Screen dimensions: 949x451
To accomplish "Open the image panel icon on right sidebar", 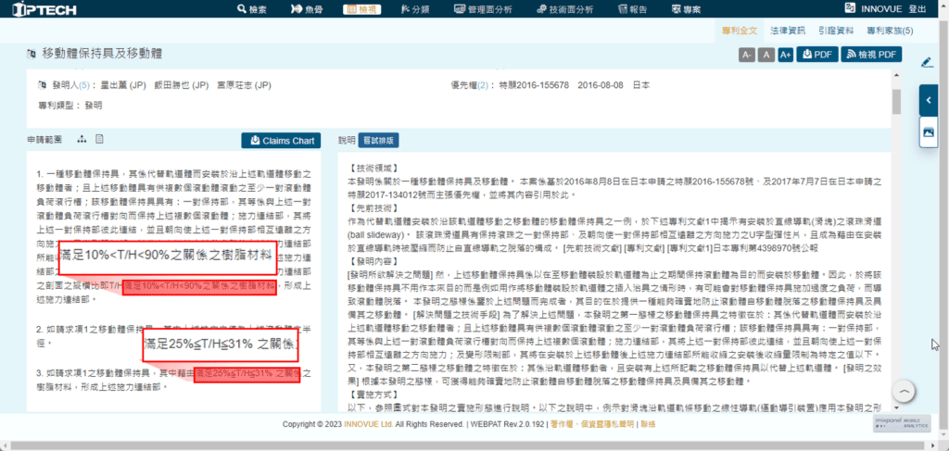I will coord(927,132).
